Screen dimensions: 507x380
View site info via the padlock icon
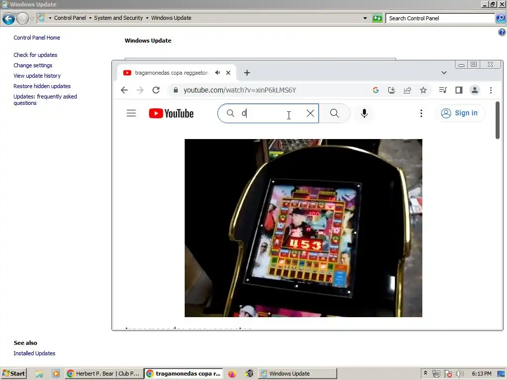[175, 90]
